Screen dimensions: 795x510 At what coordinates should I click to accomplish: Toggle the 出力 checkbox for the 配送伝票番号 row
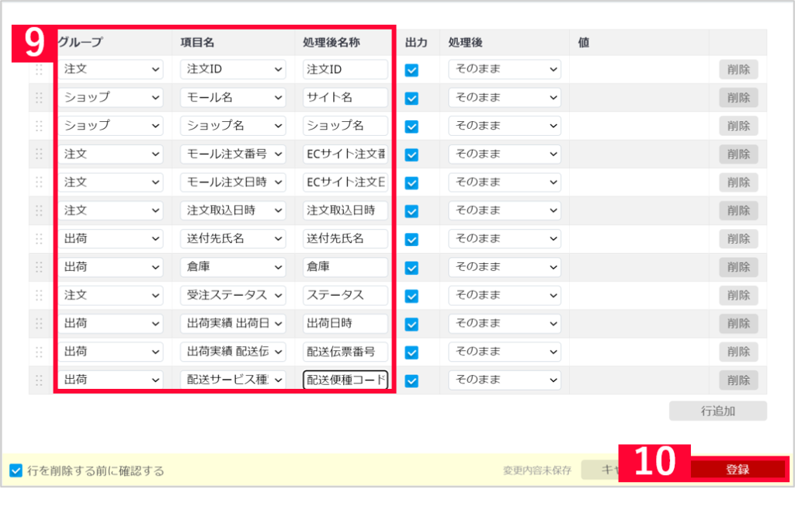(x=411, y=352)
